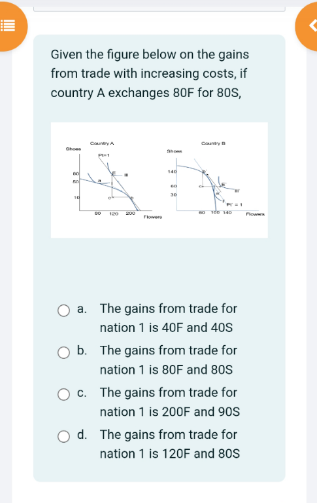Click the orange left-chevron drawer button
Image resolution: width=317 pixels, height=503 pixels.
point(309,26)
